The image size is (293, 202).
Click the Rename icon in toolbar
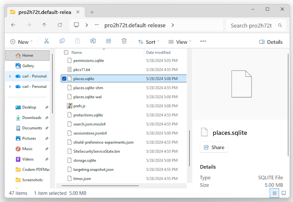click(x=93, y=41)
